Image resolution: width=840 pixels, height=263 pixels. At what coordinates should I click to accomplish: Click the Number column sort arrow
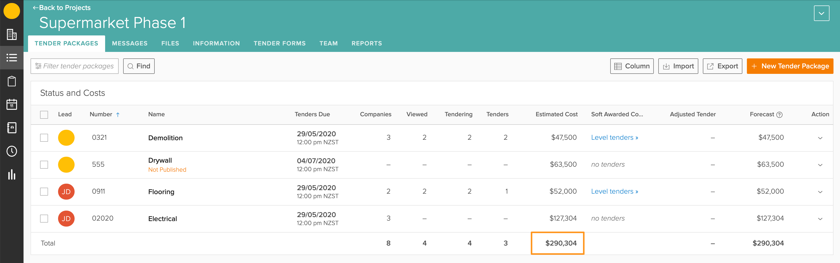[x=118, y=115]
